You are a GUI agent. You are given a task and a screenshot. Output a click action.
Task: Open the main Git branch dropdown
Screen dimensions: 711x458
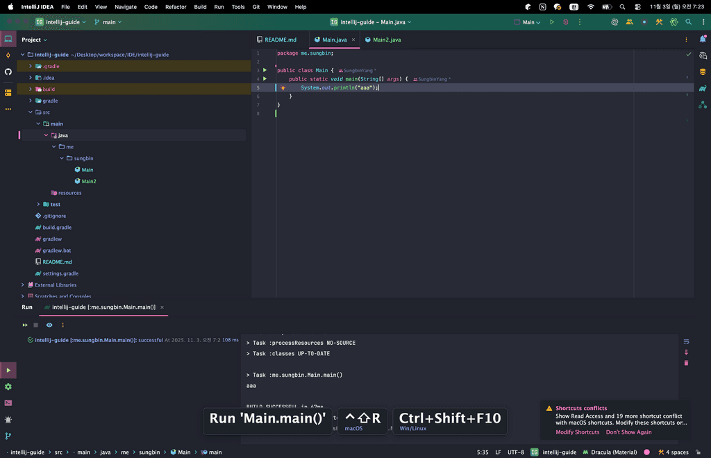pos(108,22)
